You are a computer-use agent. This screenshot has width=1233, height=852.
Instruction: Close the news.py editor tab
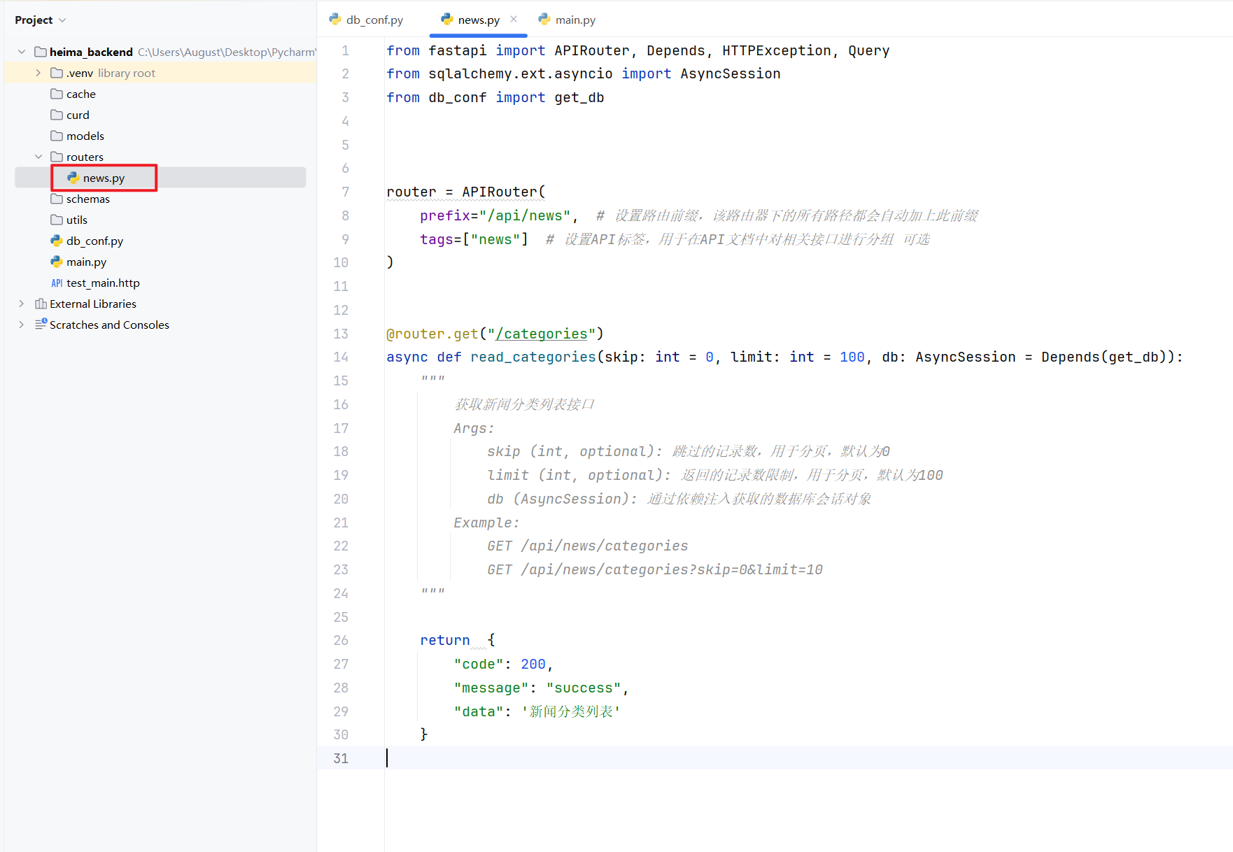pyautogui.click(x=514, y=20)
